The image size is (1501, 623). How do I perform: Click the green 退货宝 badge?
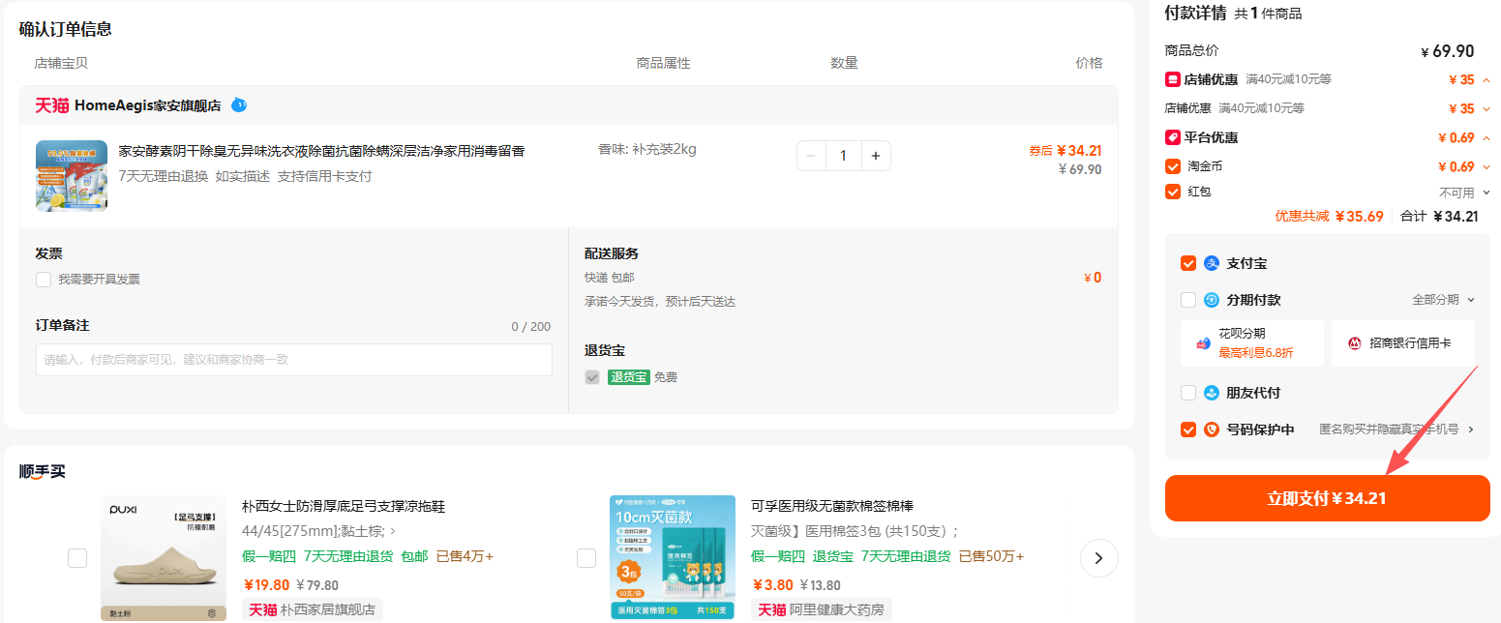click(629, 377)
